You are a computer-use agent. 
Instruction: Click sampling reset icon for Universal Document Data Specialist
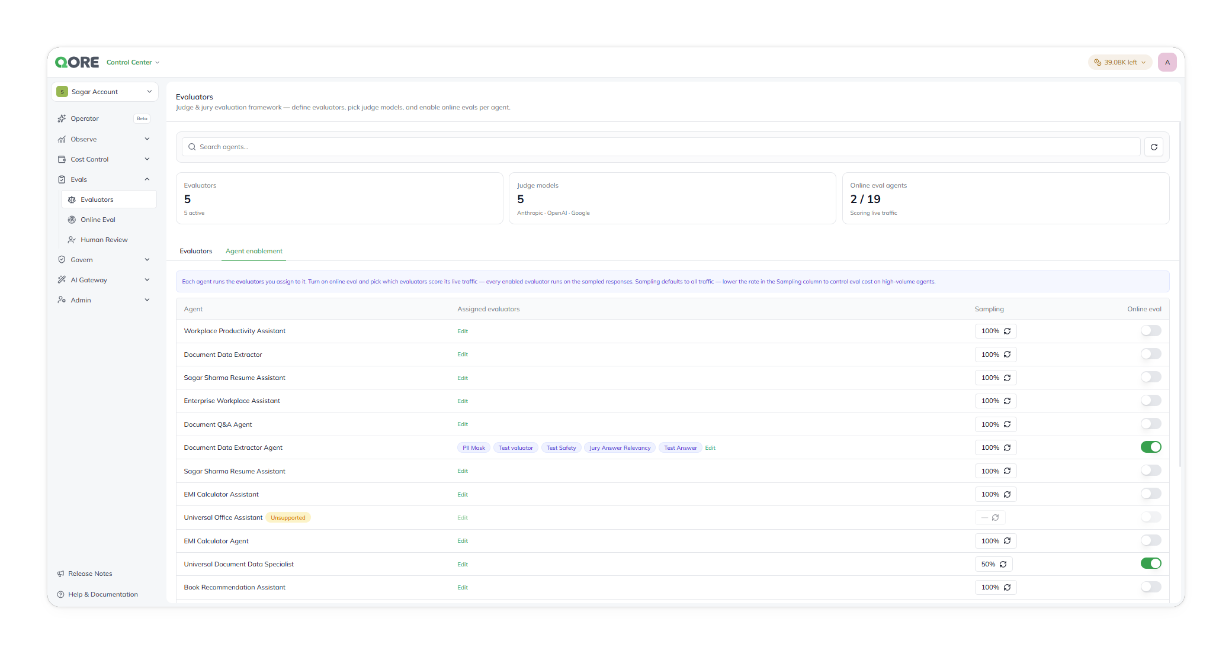pyautogui.click(x=1003, y=564)
